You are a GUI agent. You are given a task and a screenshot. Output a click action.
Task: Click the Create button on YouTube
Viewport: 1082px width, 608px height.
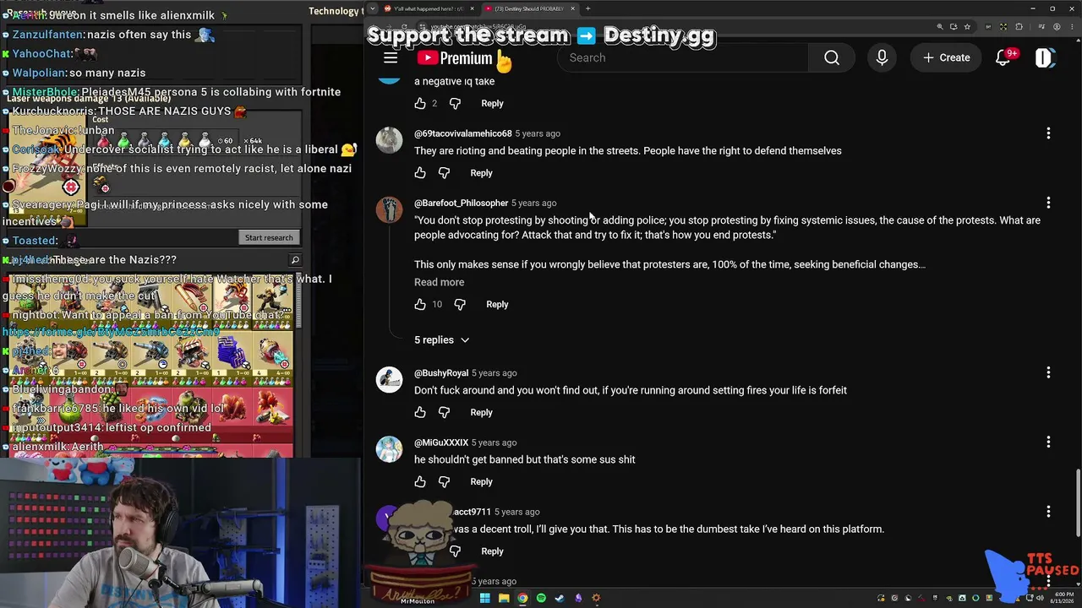pyautogui.click(x=947, y=57)
